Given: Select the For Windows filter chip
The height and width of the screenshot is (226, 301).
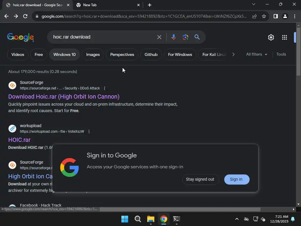Looking at the screenshot, I should point(180,54).
